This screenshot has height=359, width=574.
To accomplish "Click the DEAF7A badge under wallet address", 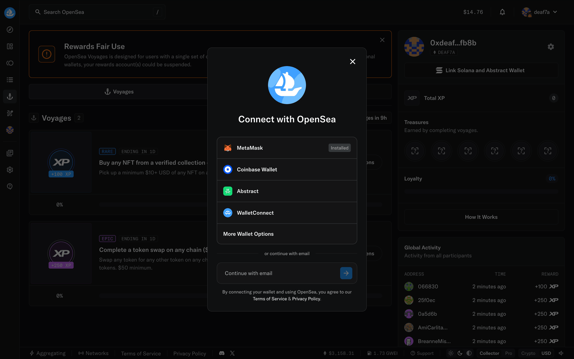I will tap(444, 52).
